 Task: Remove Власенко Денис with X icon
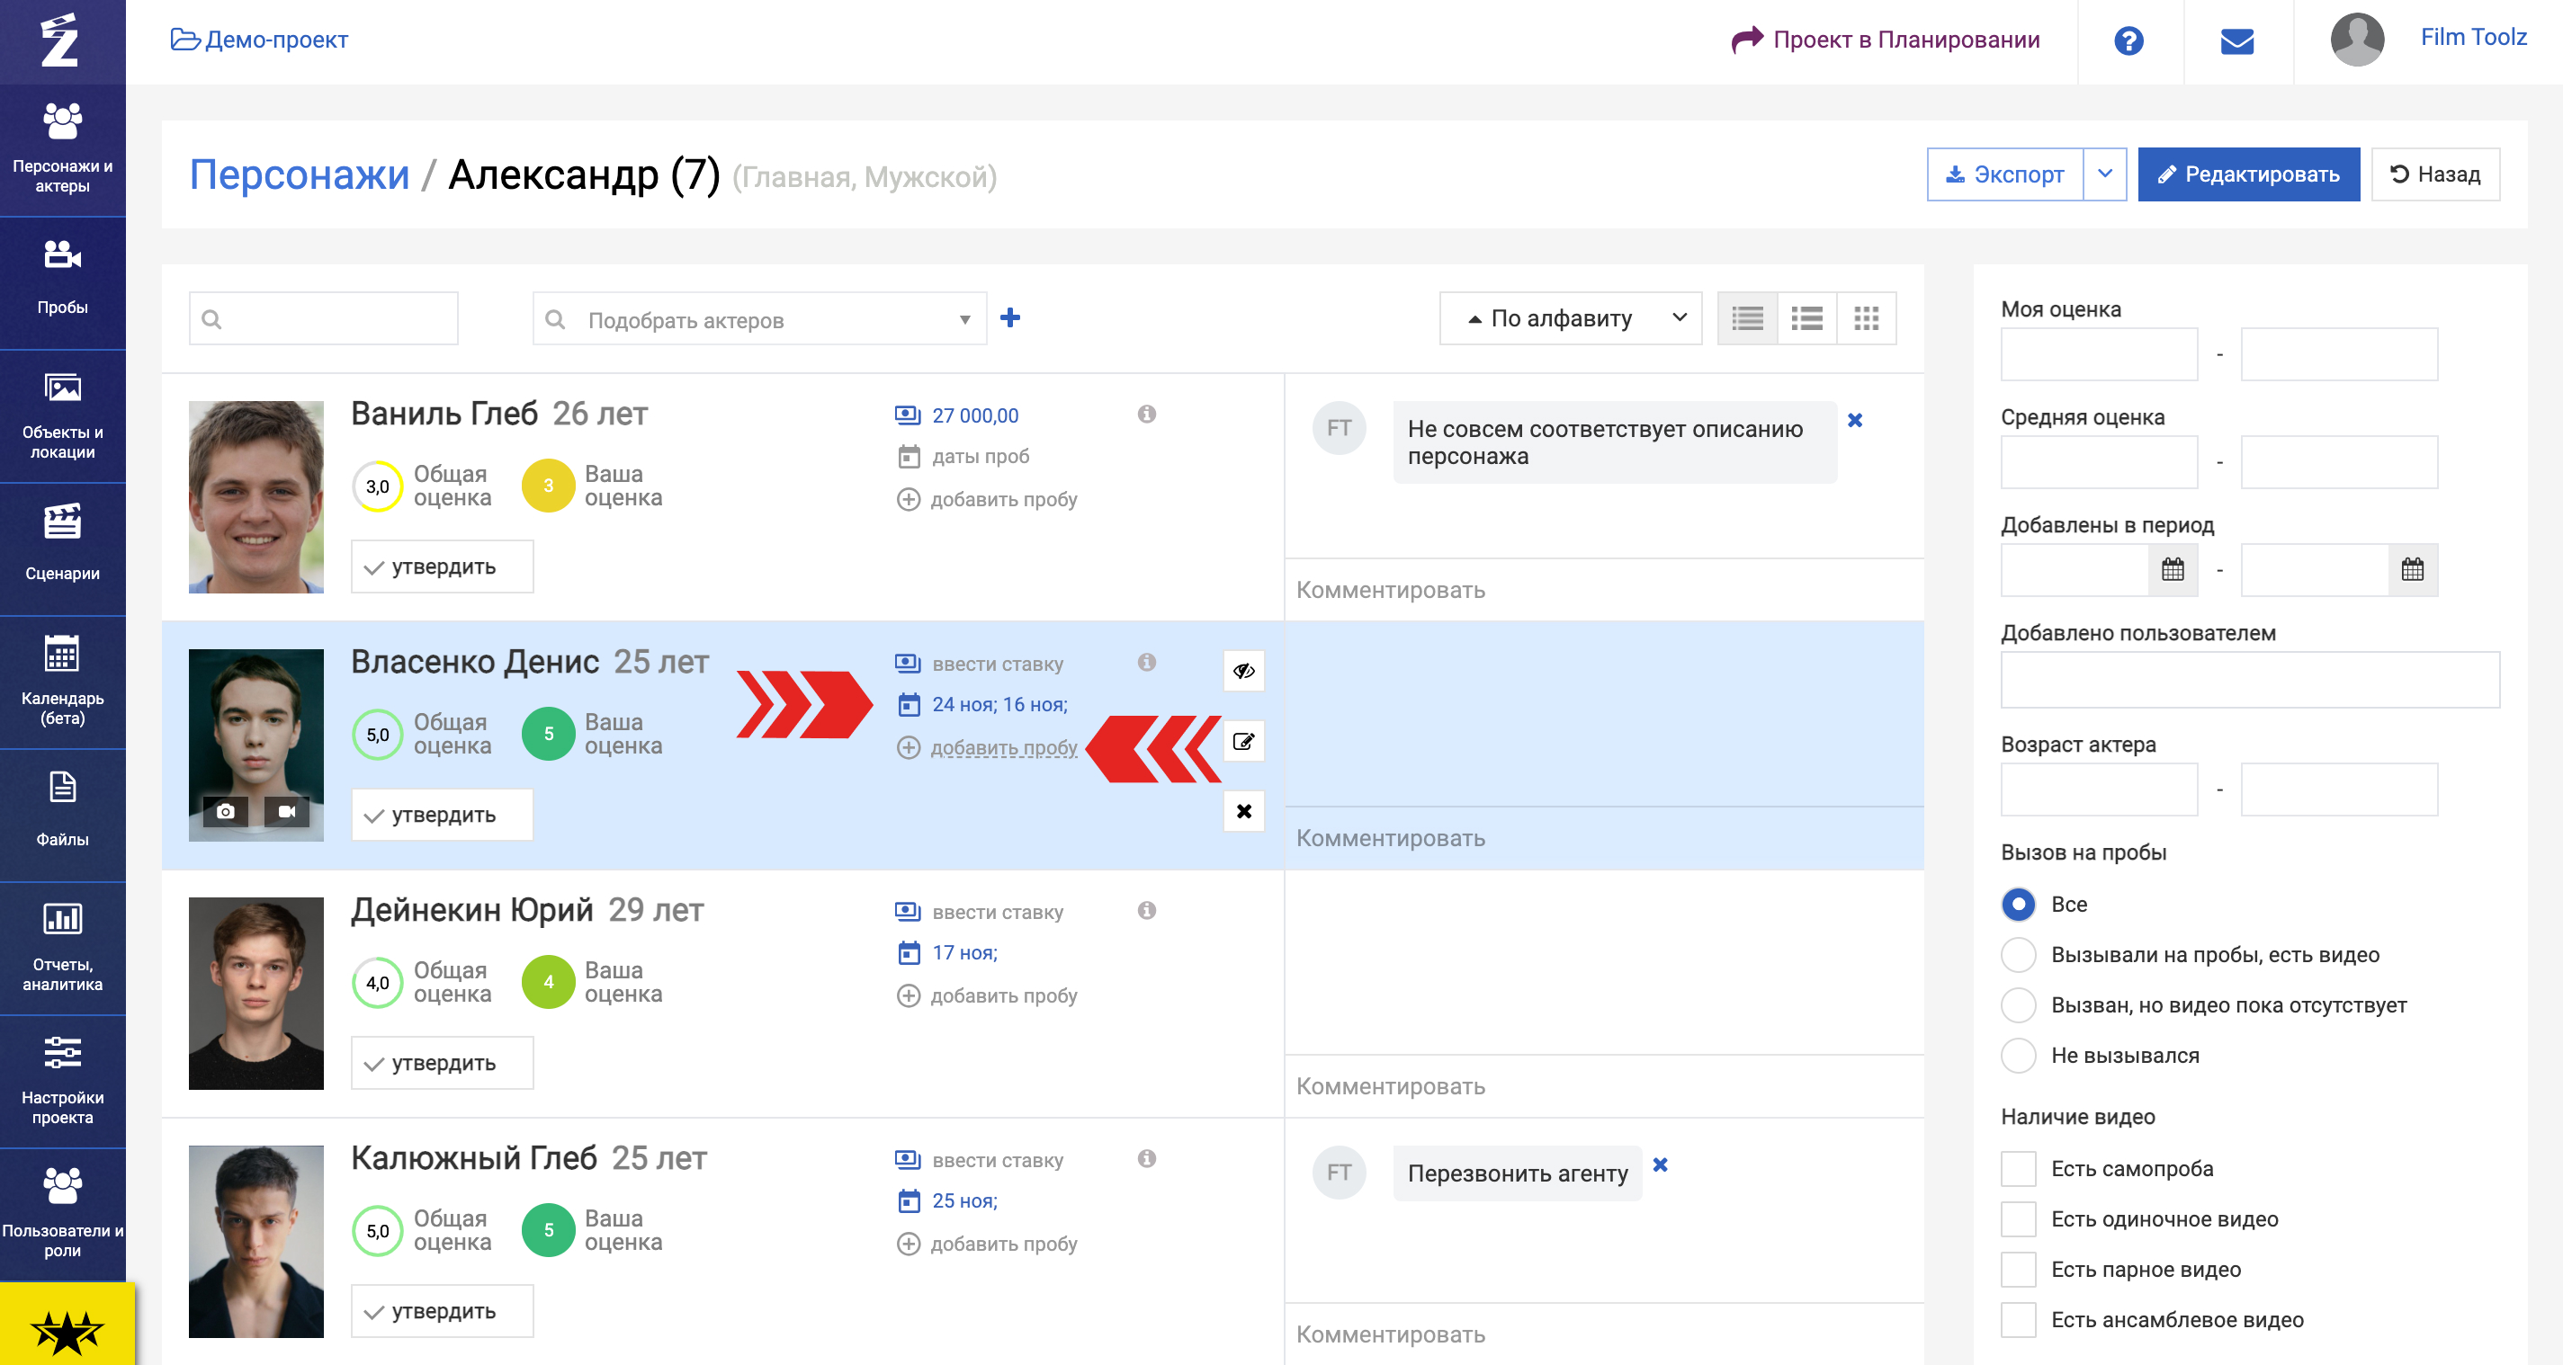click(1243, 811)
